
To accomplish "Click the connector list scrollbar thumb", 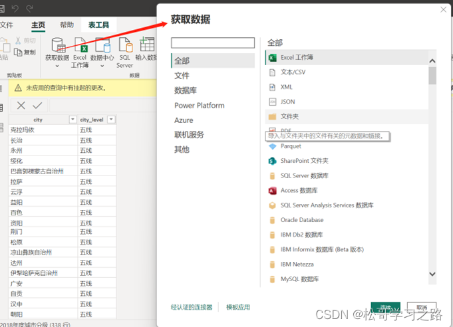I will [432, 76].
